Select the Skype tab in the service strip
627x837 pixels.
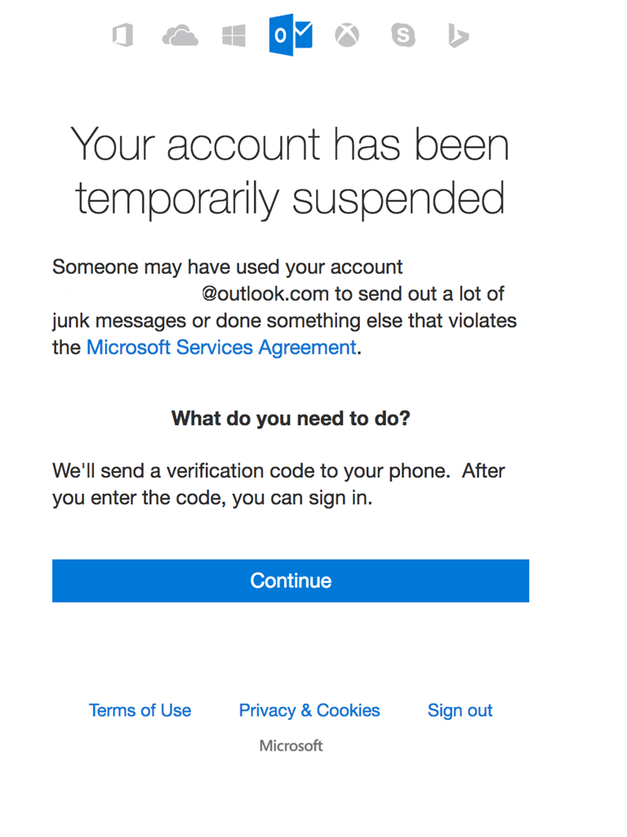pos(403,34)
